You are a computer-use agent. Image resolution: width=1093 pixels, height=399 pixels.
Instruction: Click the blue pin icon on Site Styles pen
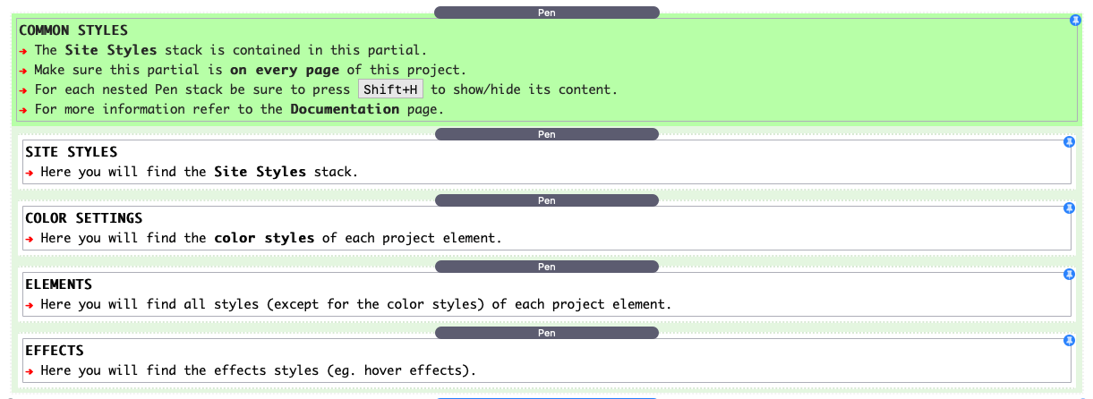click(1068, 142)
